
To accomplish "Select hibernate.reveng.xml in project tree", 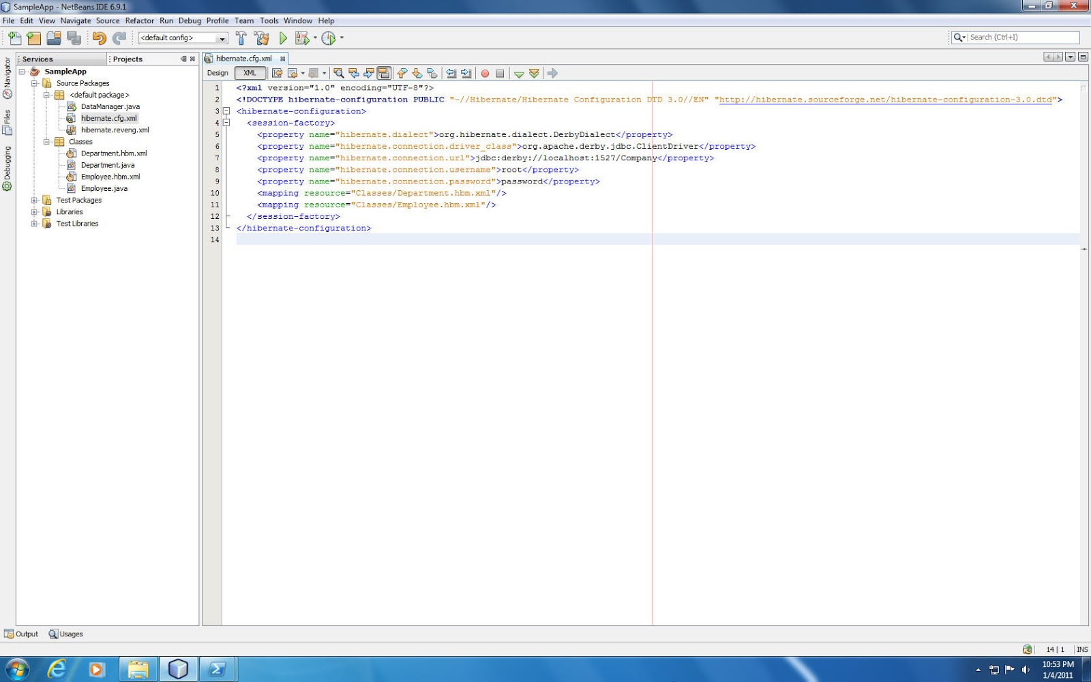I will [x=115, y=130].
